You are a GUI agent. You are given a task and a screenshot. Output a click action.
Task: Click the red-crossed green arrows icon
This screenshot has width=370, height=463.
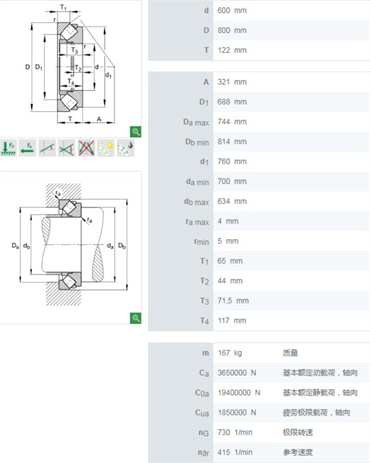pyautogui.click(x=87, y=148)
